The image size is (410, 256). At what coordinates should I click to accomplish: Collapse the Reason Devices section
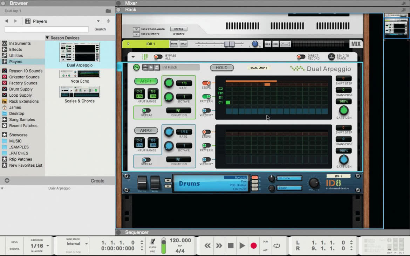(x=47, y=38)
